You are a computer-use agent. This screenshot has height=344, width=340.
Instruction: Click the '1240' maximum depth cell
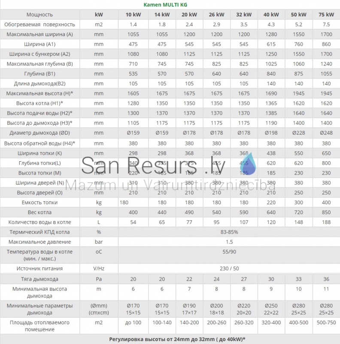(326, 64)
